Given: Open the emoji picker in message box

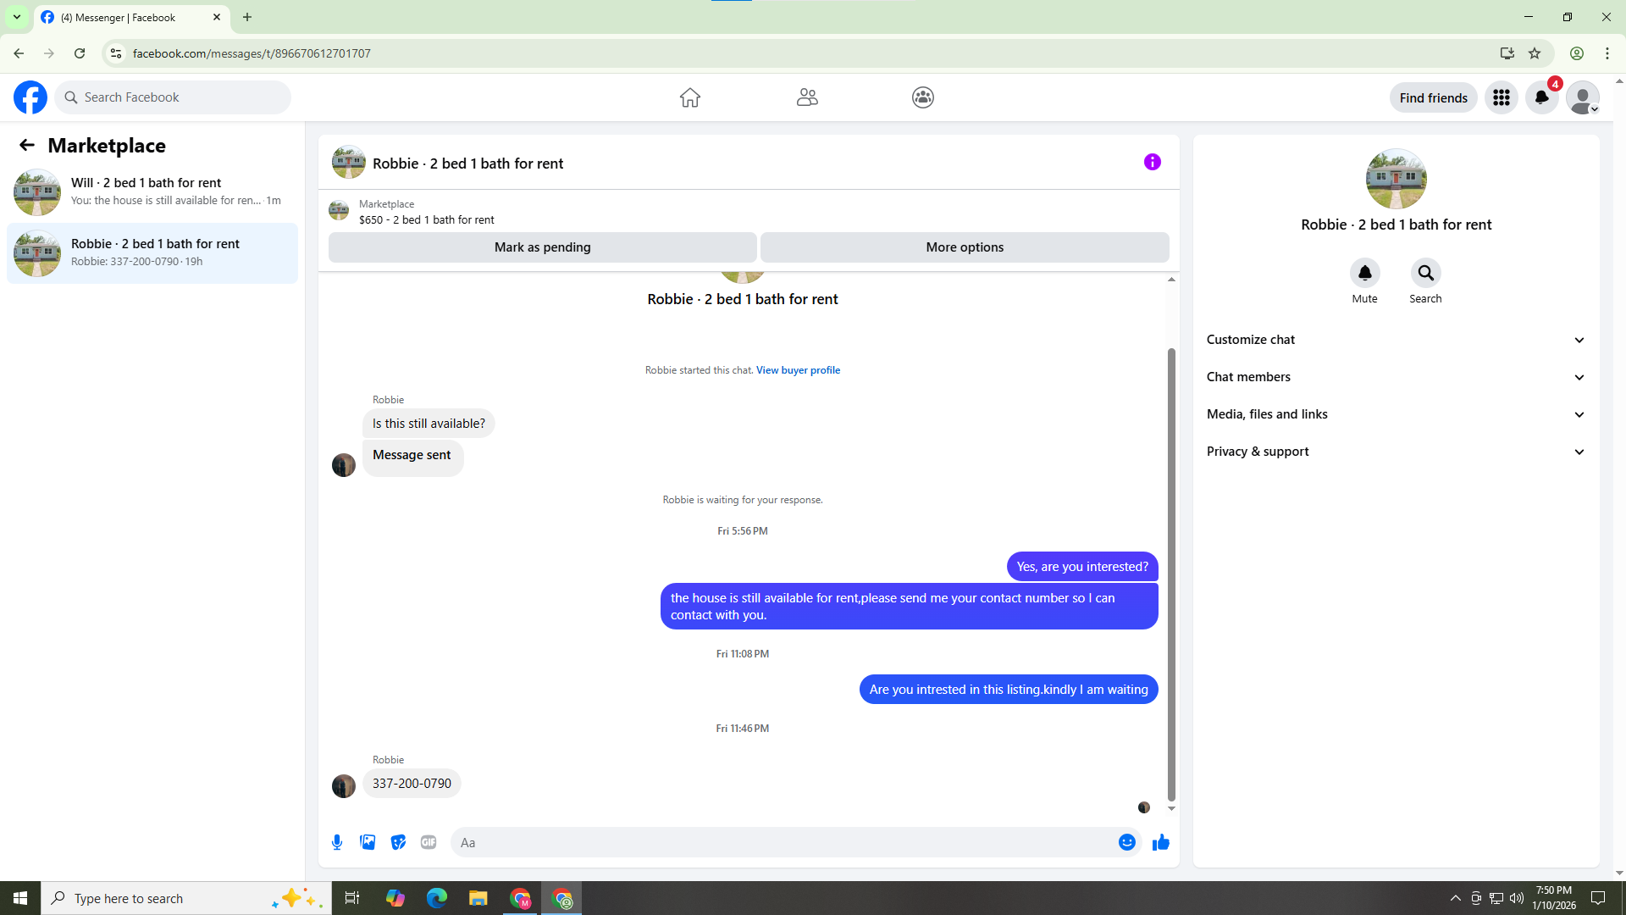Looking at the screenshot, I should (1126, 842).
